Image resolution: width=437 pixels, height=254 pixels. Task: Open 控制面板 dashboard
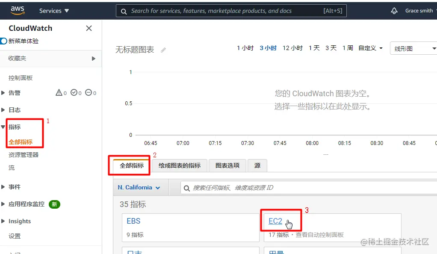coord(21,78)
